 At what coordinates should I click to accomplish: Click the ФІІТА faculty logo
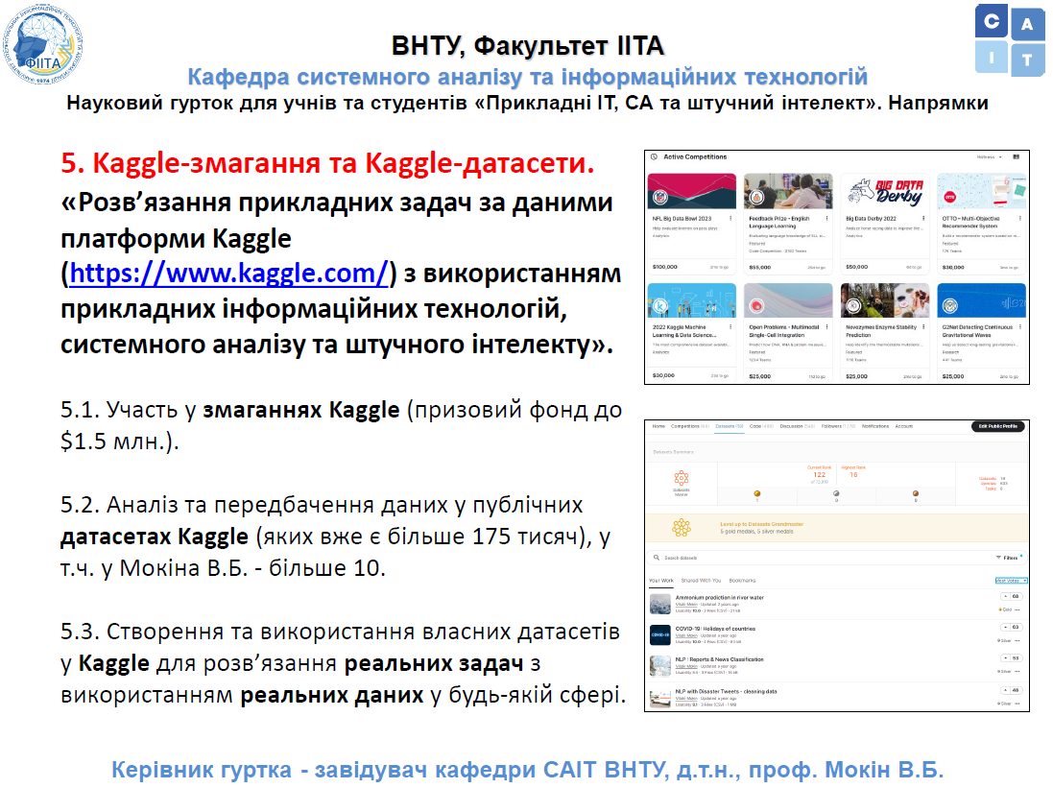(43, 44)
